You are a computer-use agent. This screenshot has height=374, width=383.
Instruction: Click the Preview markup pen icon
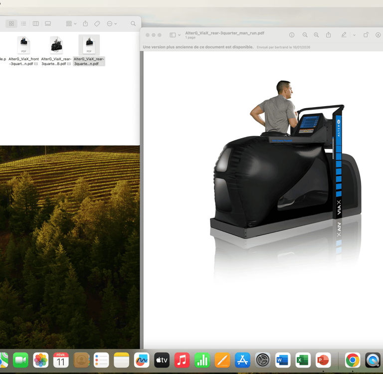click(344, 35)
